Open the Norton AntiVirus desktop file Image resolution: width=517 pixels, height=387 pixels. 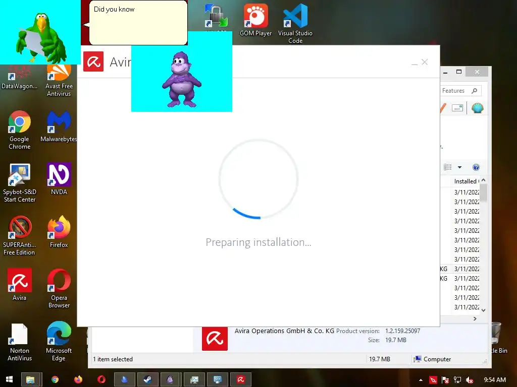[20, 342]
